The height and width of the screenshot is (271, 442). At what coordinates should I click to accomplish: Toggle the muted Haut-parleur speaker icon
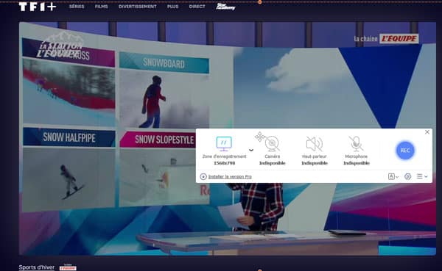tap(315, 144)
